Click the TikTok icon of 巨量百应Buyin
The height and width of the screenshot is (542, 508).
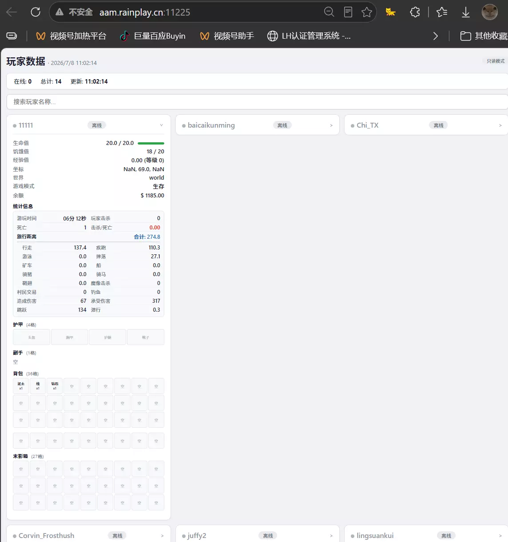[x=125, y=36]
